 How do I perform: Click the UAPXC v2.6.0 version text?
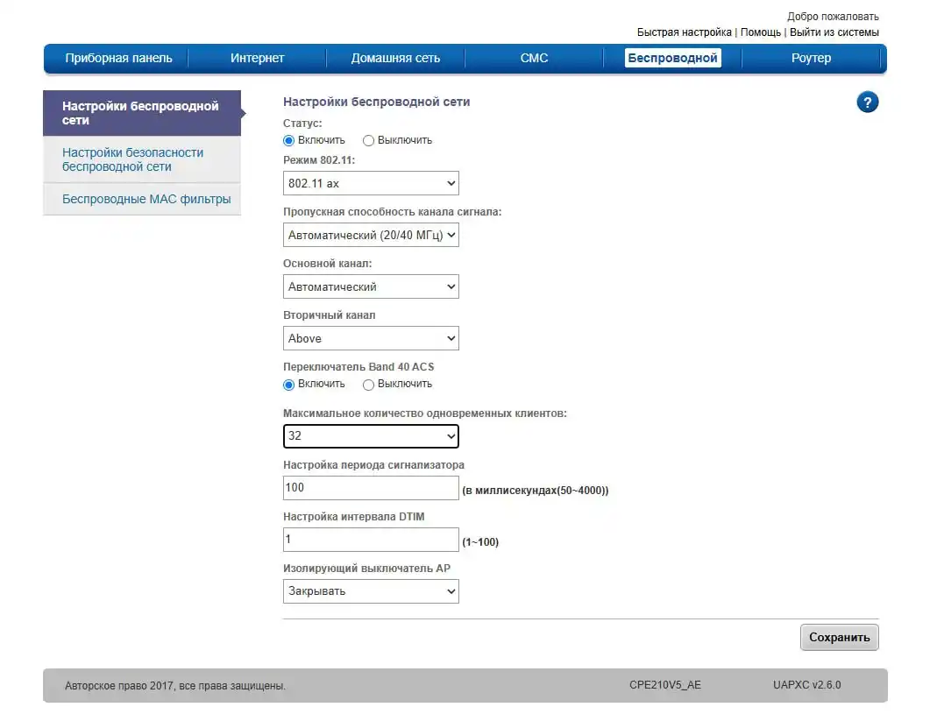[x=806, y=685]
